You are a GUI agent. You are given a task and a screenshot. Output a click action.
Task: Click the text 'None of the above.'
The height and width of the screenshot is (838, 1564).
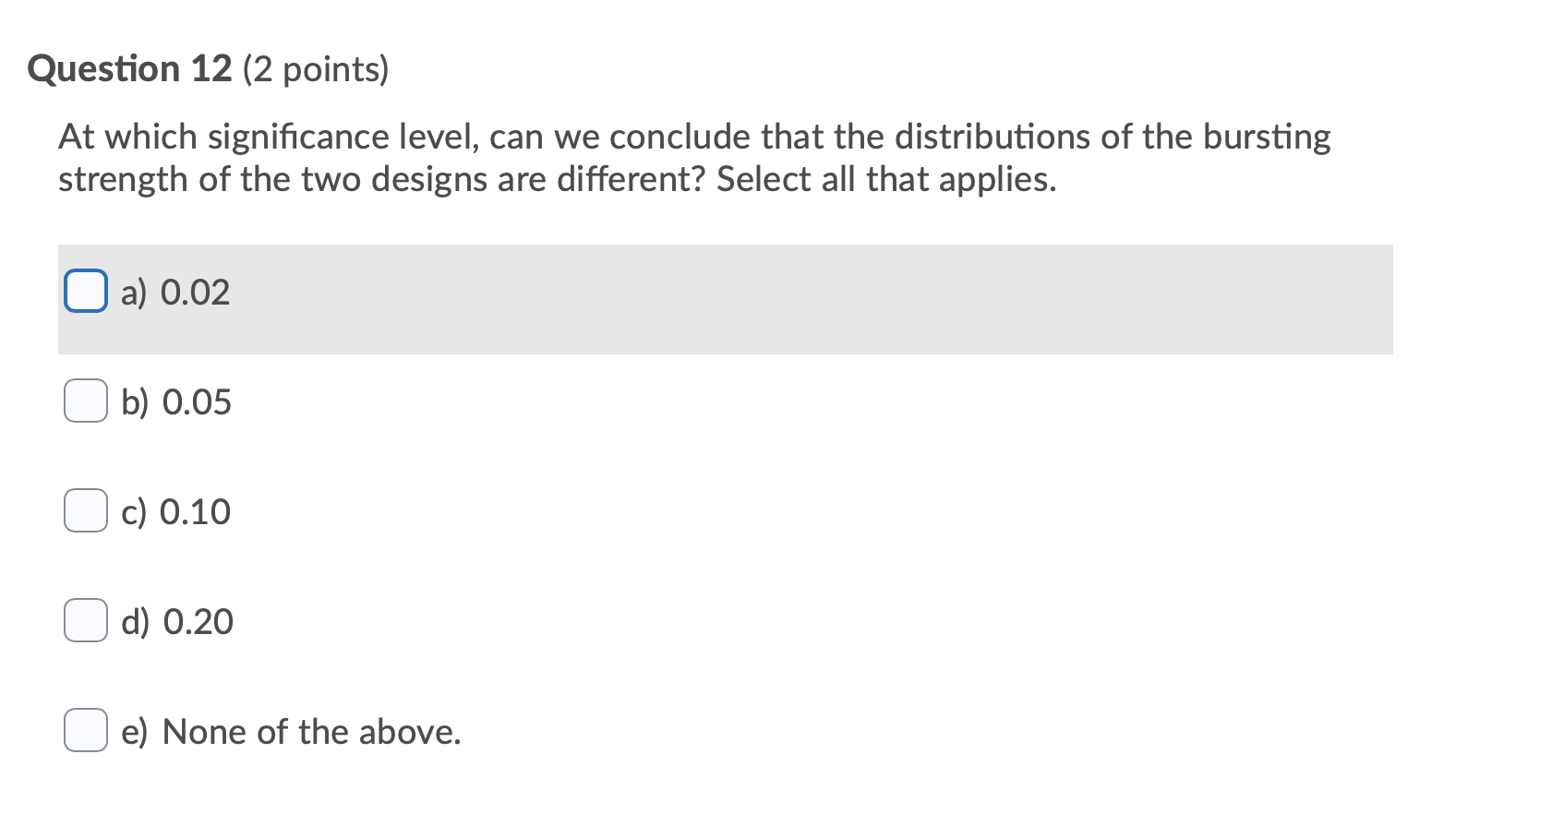click(311, 730)
